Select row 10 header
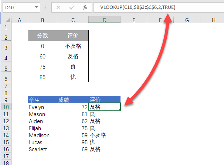 6,107
